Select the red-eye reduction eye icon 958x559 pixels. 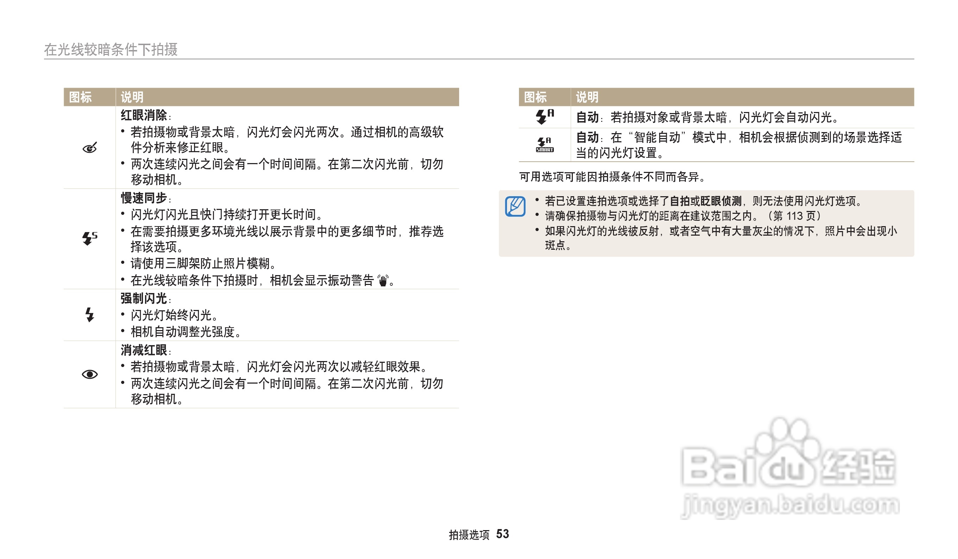89,374
